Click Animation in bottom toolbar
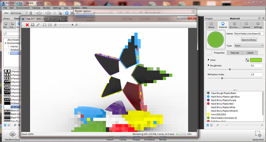 click(x=149, y=140)
